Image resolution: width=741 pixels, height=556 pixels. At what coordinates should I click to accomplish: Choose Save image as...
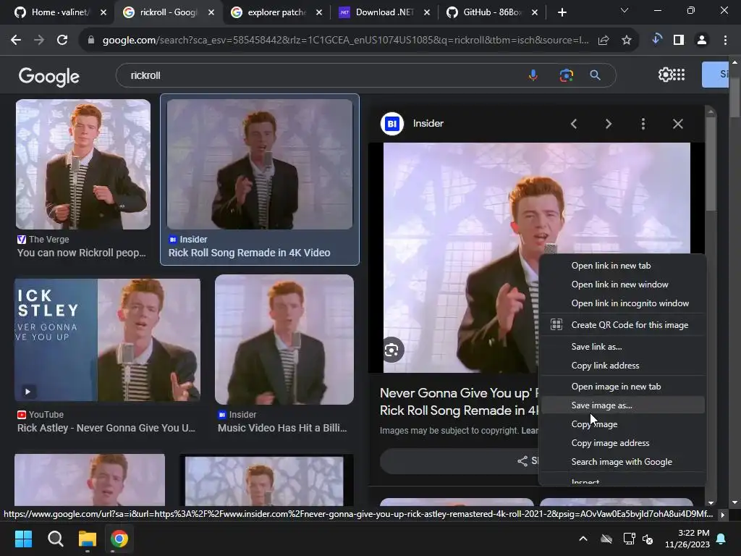coord(622,405)
